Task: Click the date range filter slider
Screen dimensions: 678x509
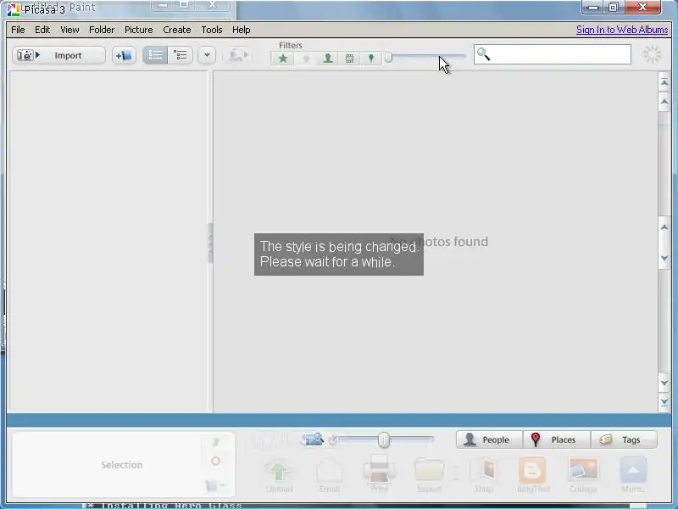Action: point(425,57)
